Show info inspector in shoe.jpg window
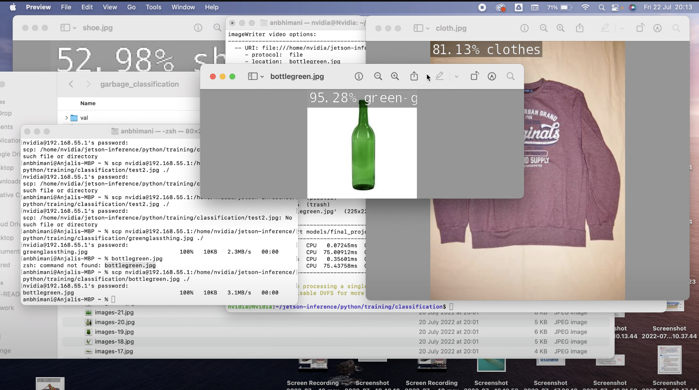 198,27
